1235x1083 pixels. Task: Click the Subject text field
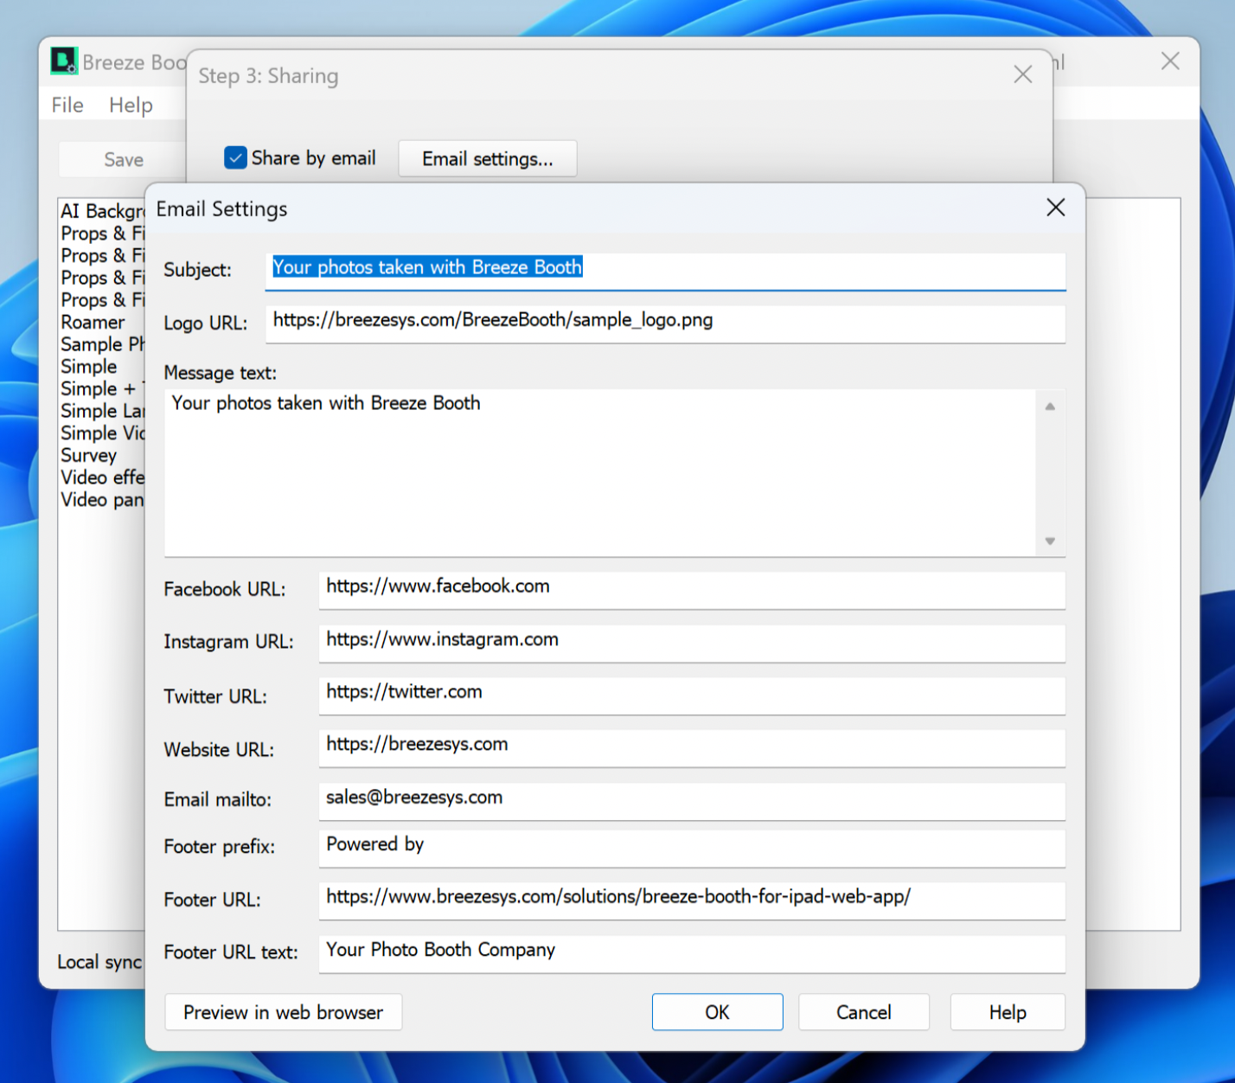click(664, 268)
